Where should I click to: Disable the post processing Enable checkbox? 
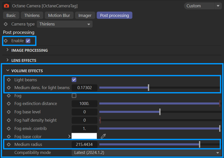tap(28, 41)
